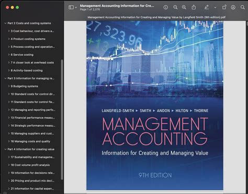
Task: Open 14 Strategic performance measures chapter
Action: pos(33,126)
